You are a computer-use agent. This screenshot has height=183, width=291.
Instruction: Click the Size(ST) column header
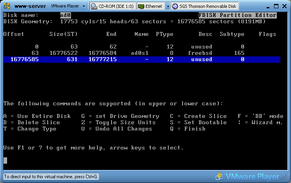pyautogui.click(x=63, y=34)
